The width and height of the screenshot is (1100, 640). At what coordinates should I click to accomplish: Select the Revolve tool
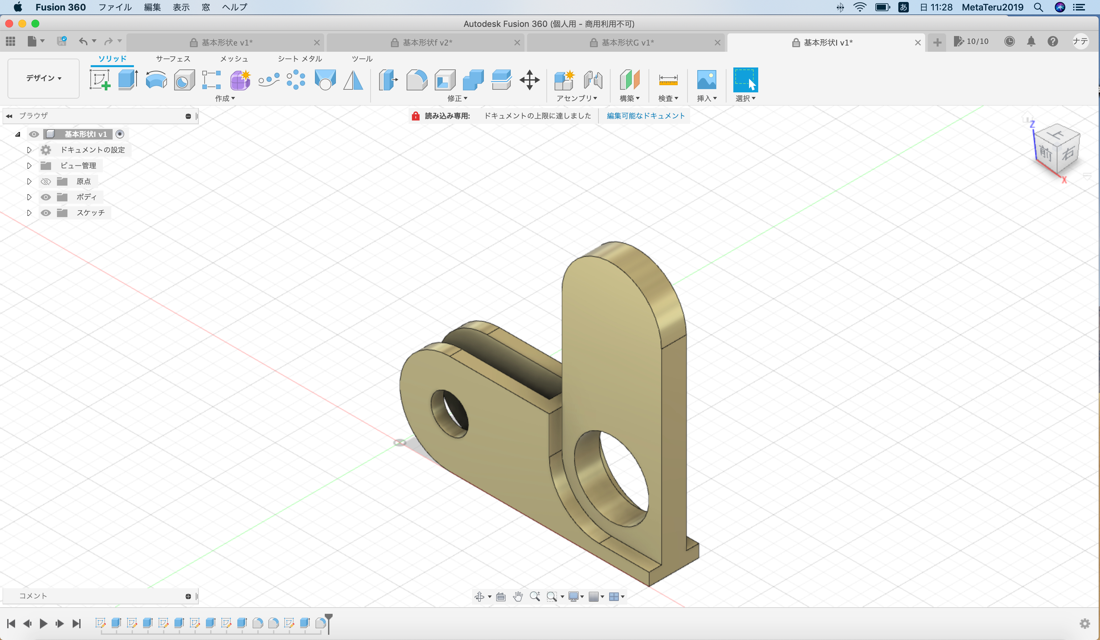[156, 80]
